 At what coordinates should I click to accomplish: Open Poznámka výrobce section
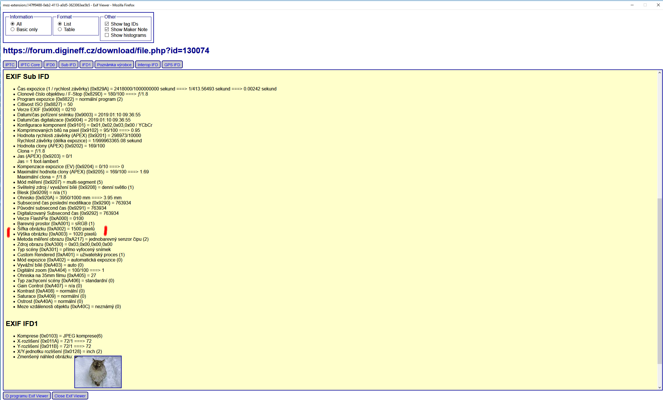point(114,65)
